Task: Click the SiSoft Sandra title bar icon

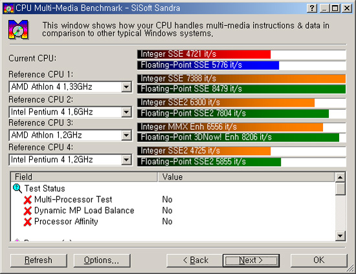Action: click(9, 8)
